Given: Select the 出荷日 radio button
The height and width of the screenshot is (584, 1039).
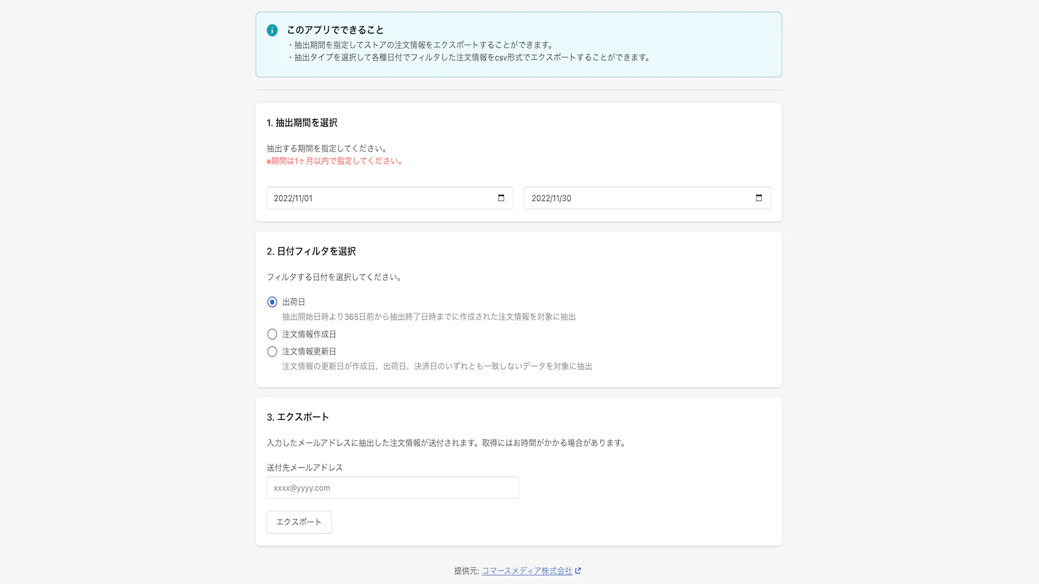Looking at the screenshot, I should 272,302.
